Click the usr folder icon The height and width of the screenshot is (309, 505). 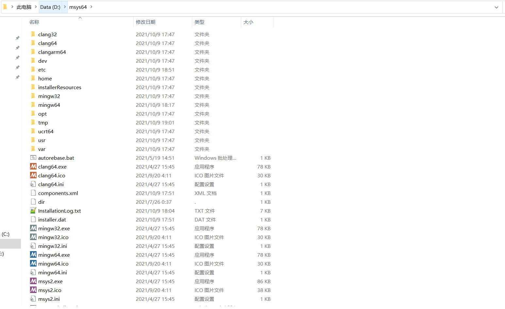(33, 140)
